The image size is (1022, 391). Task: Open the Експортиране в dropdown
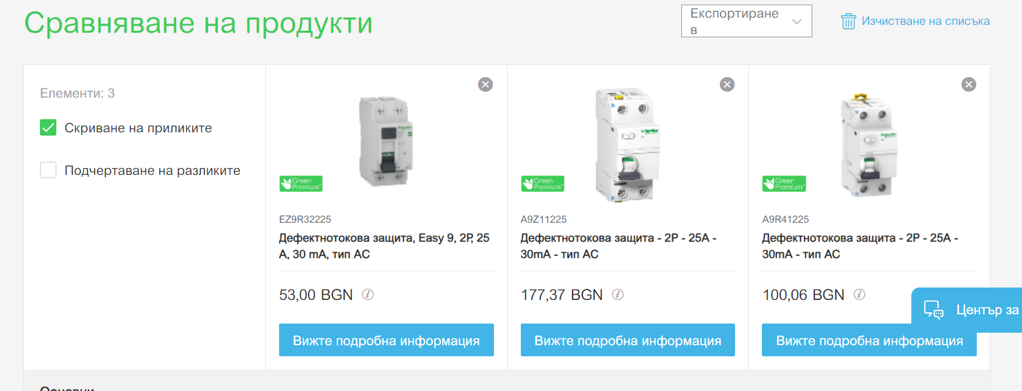pos(747,21)
